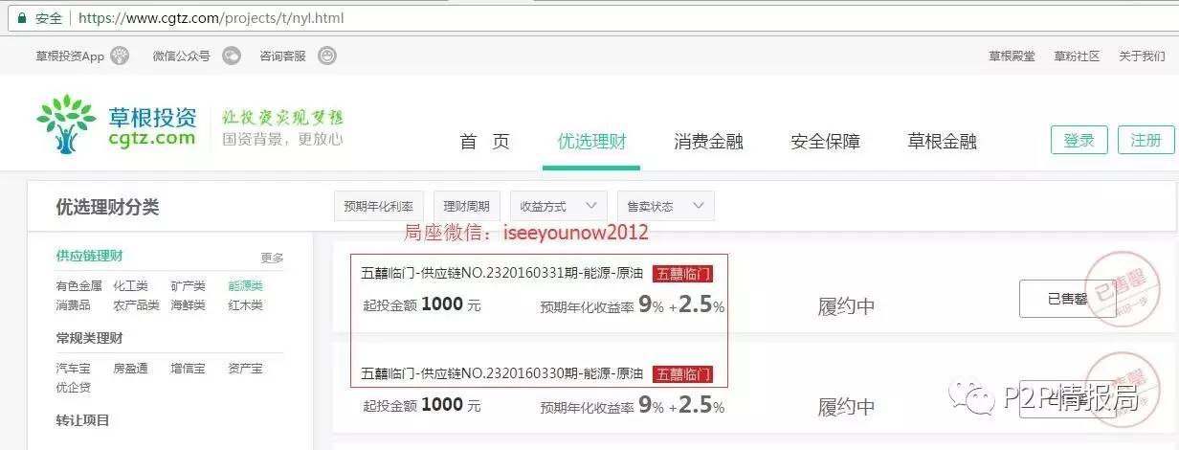Click the address bar URL

[211, 18]
